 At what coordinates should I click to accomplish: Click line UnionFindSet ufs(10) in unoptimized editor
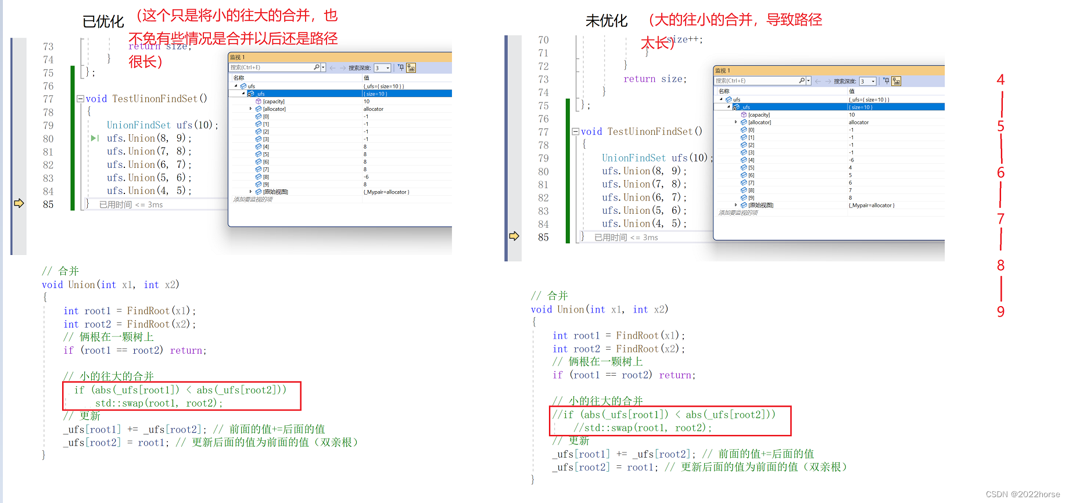pyautogui.click(x=657, y=158)
